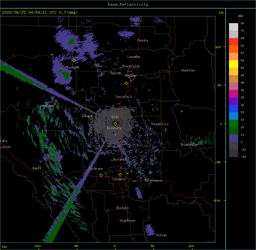
Task: Click the Vulcan city label
Action: pyautogui.click(x=161, y=235)
